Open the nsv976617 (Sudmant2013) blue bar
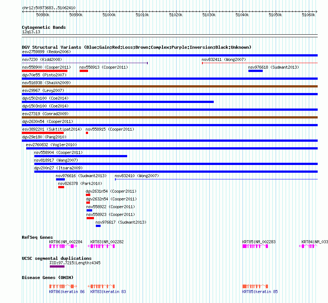The image size is (328, 303). pos(98,226)
